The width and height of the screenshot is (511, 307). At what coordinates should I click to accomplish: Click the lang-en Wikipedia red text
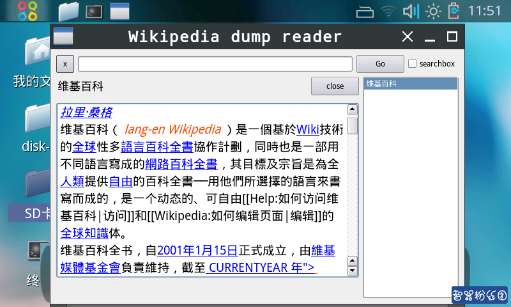pyautogui.click(x=172, y=130)
